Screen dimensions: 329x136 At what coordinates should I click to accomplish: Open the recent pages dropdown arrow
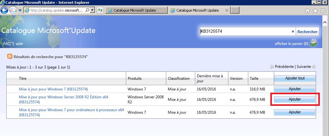[20, 10]
